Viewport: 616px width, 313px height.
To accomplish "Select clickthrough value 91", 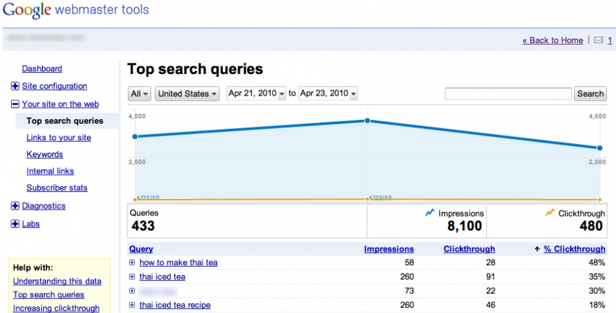I will (490, 276).
